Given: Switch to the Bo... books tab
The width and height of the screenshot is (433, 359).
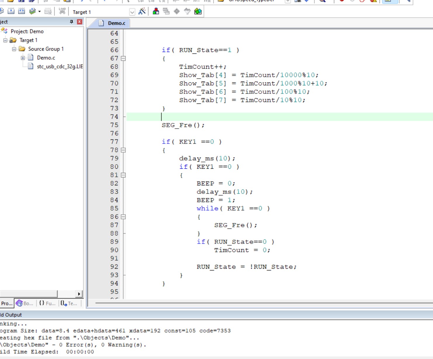Looking at the screenshot, I should tap(25, 303).
